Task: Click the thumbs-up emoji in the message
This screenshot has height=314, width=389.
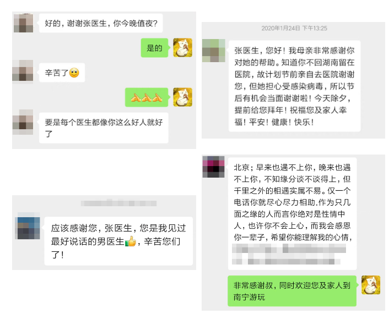Action: click(x=131, y=241)
